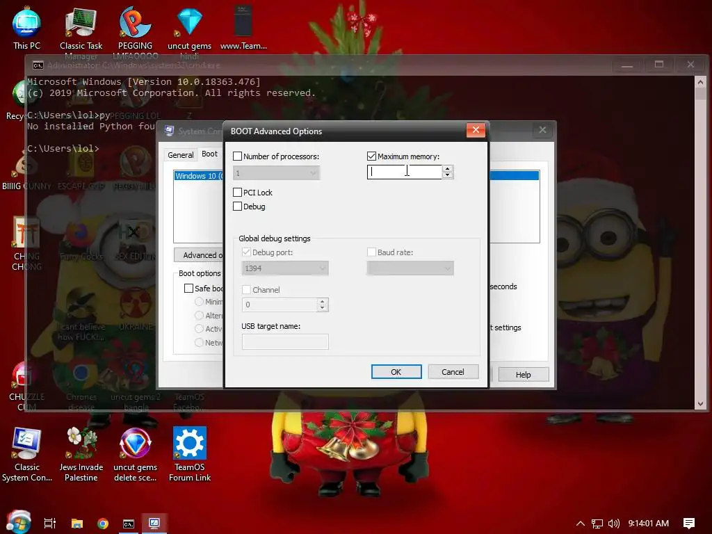This screenshot has height=534, width=712.
Task: Increase Channel value with up arrow
Action: pyautogui.click(x=323, y=302)
